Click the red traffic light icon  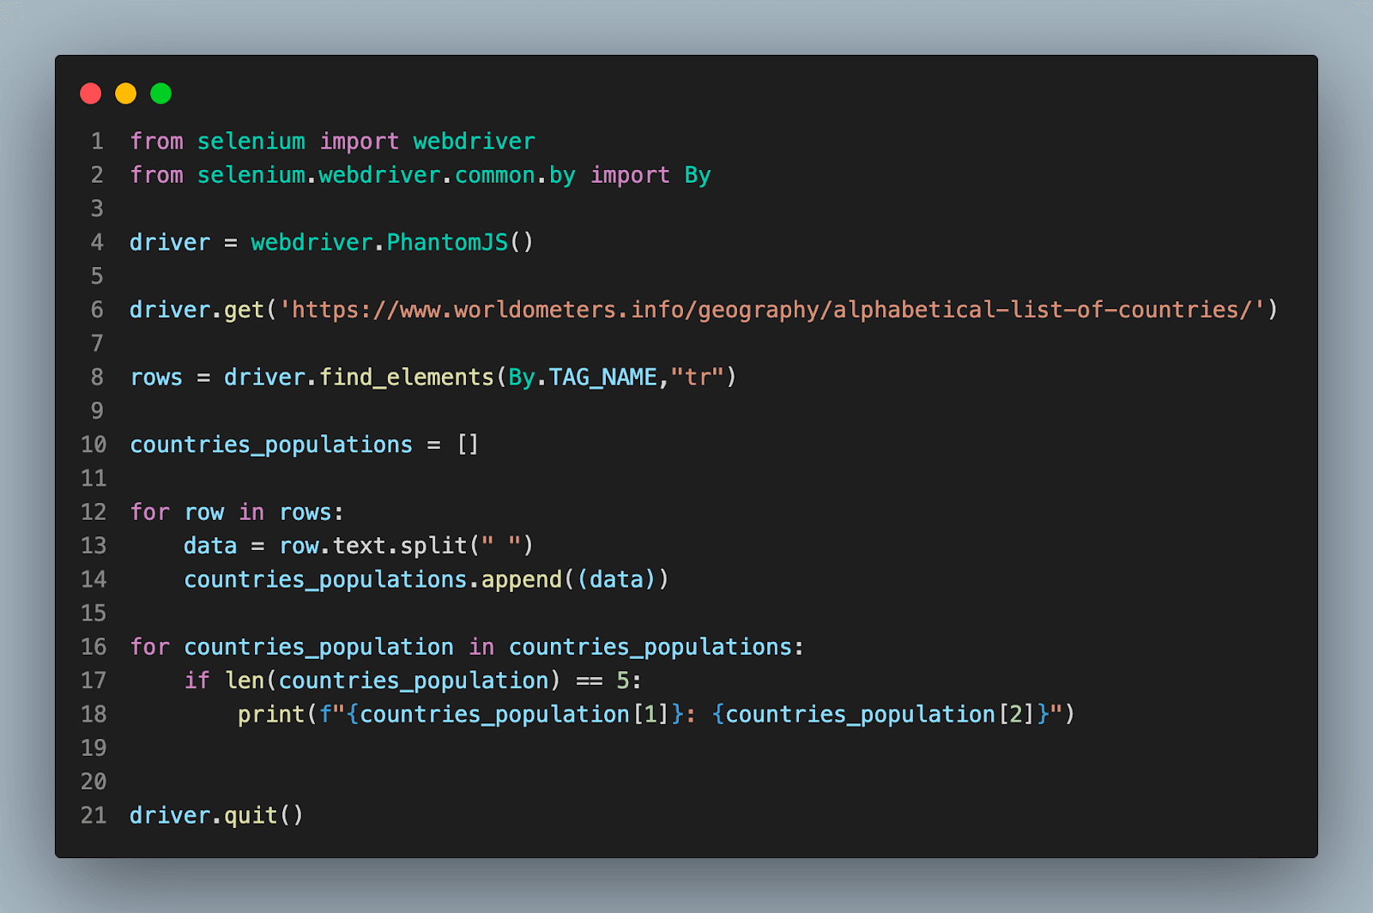click(x=90, y=93)
